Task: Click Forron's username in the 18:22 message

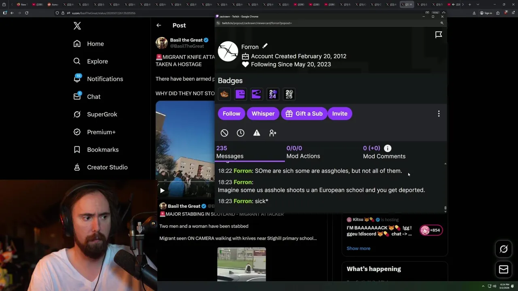Action: (x=243, y=171)
